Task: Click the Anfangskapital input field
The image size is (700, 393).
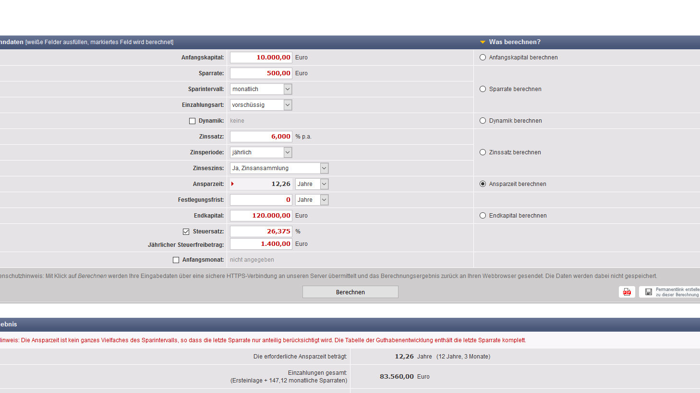Action: coord(261,58)
